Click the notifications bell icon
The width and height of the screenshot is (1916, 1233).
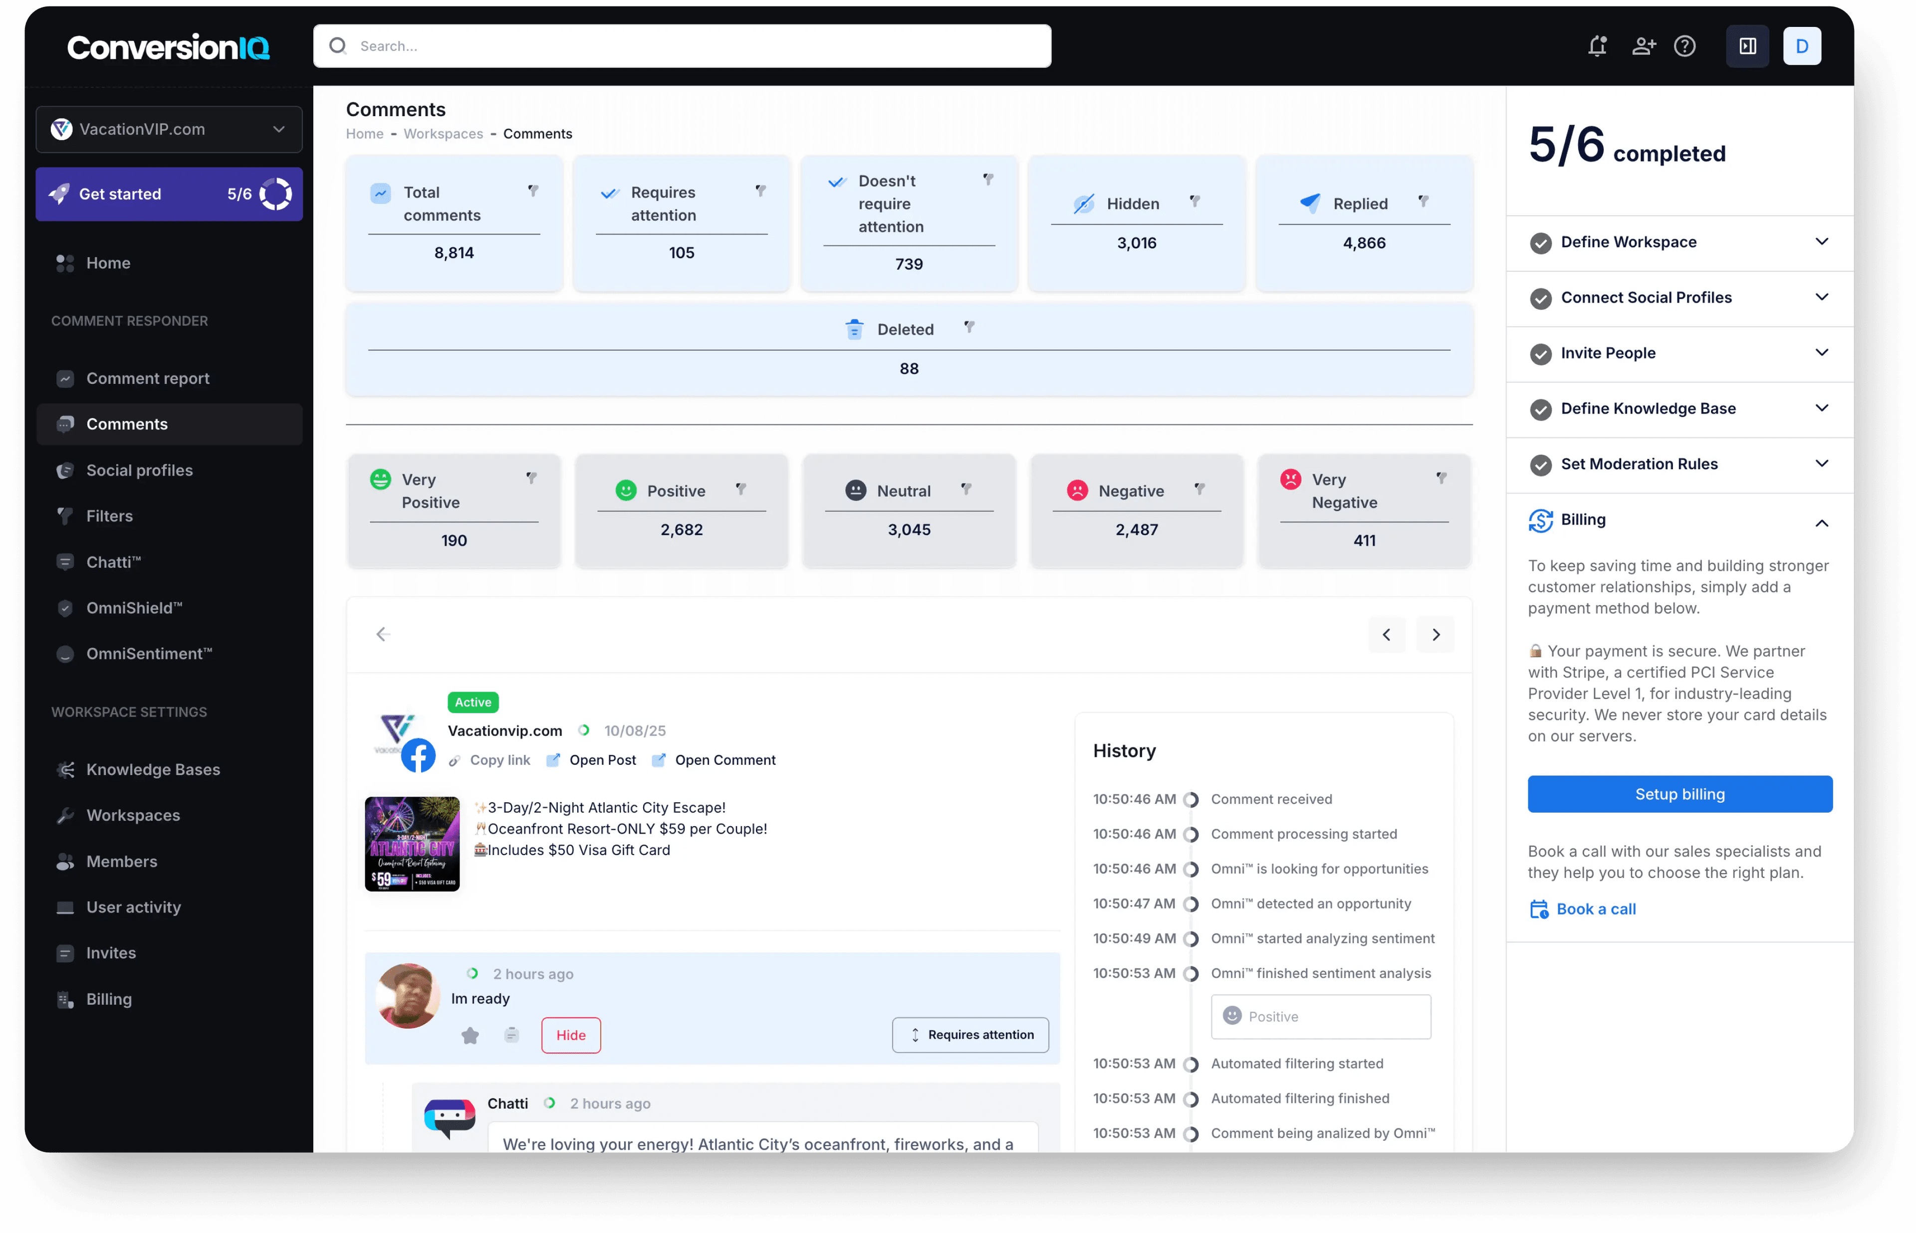[1596, 46]
